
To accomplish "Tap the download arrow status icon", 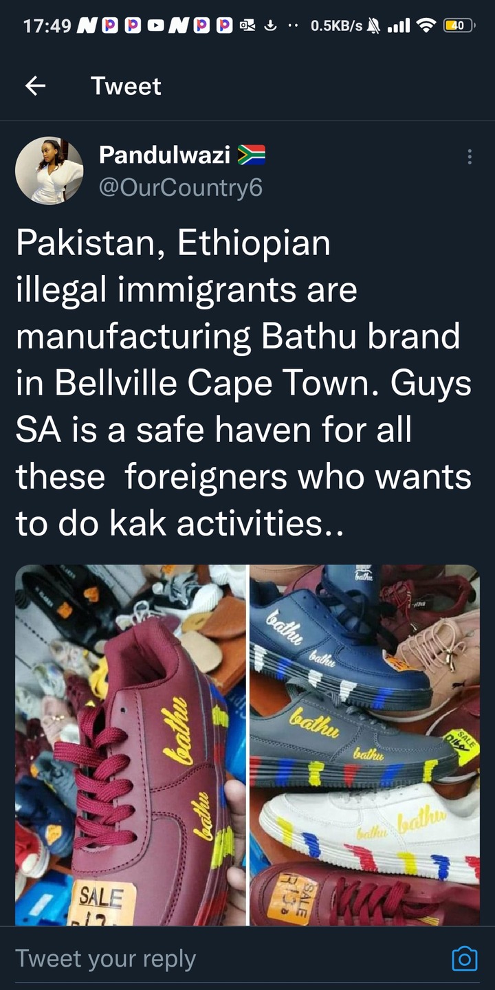I will coord(270,26).
